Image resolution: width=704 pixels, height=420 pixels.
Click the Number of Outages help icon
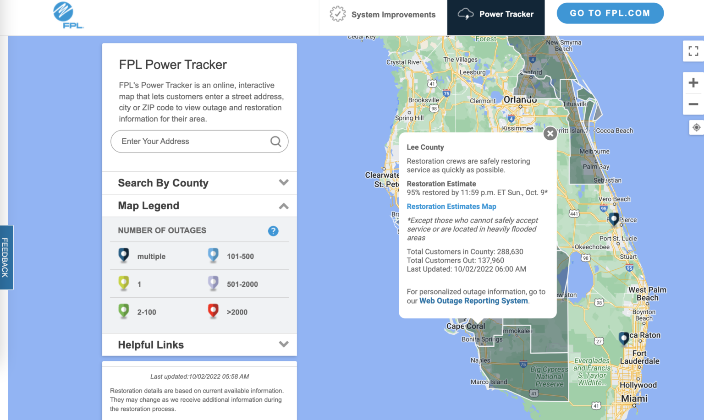point(273,231)
